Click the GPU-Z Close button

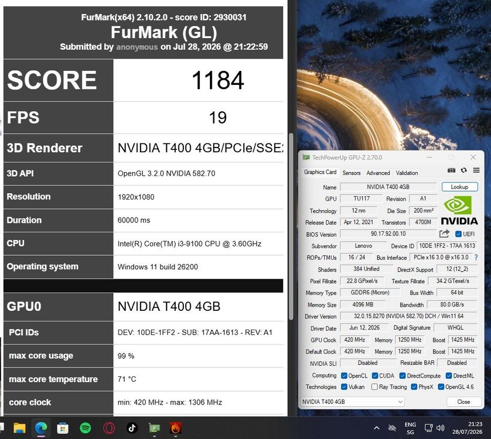pos(463,402)
